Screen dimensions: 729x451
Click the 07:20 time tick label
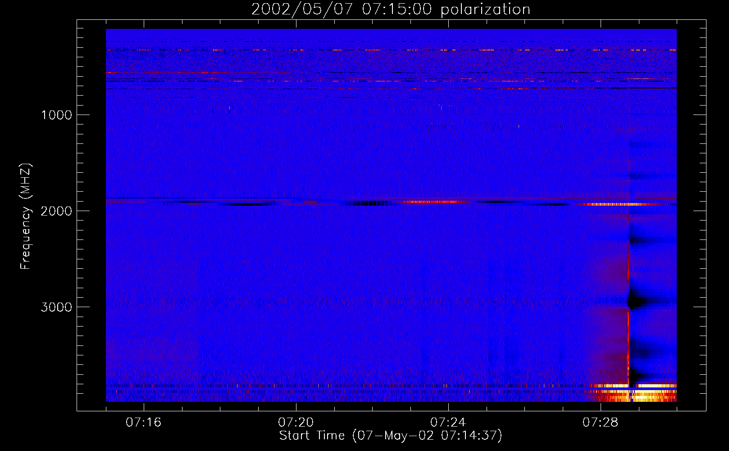(x=296, y=423)
